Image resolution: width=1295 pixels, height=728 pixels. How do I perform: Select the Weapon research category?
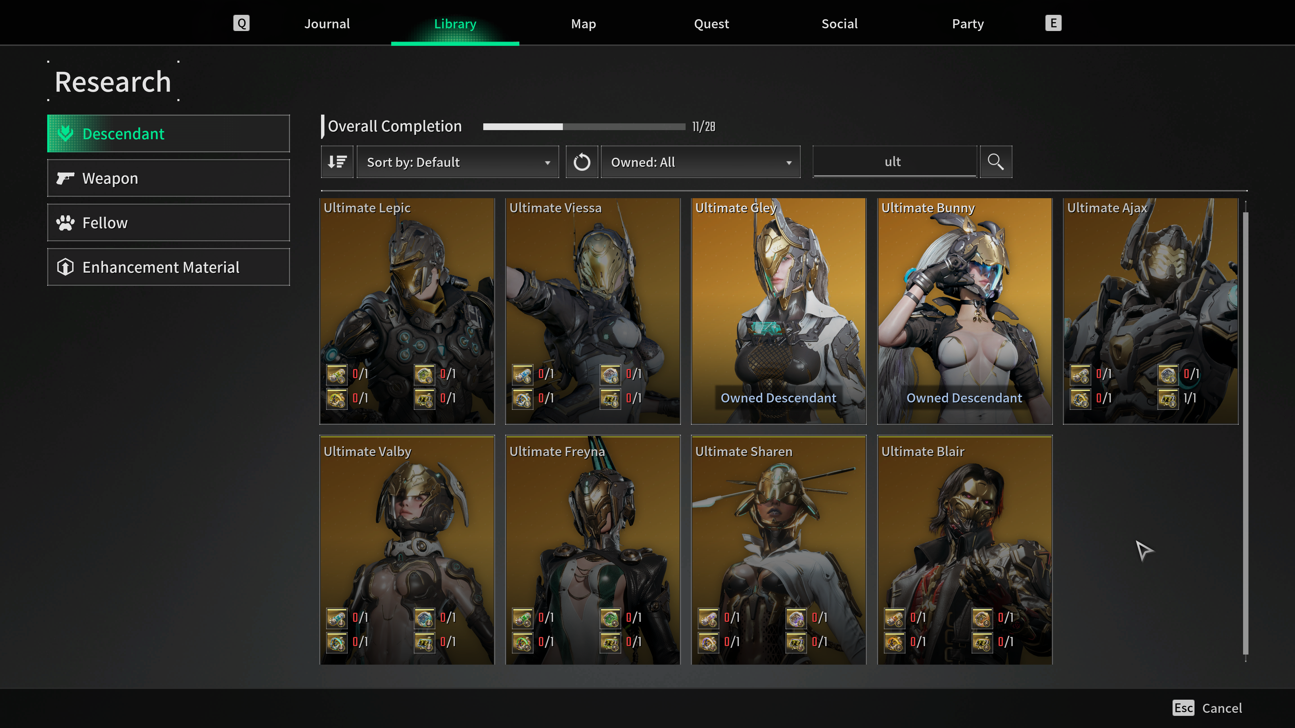pos(168,178)
